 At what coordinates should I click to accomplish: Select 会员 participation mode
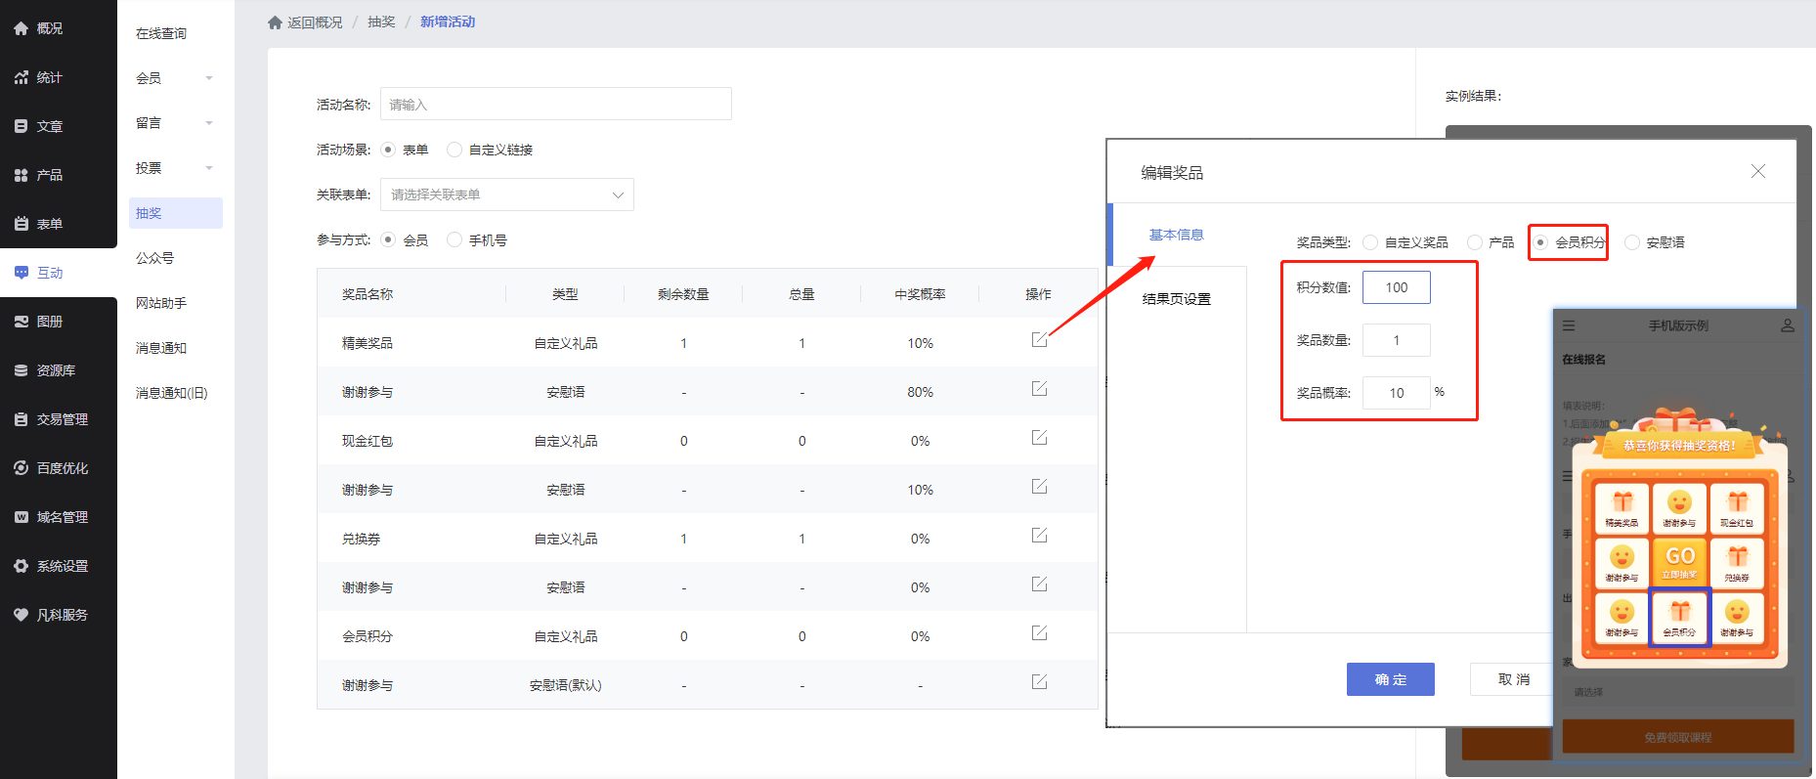pyautogui.click(x=388, y=239)
